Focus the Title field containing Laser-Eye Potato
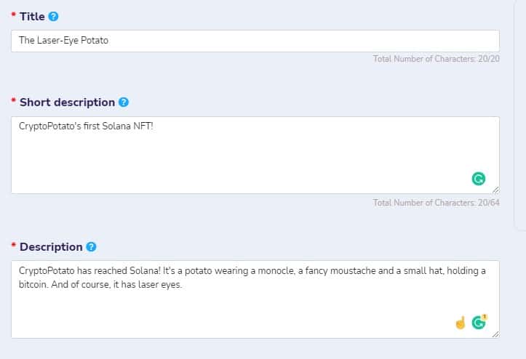 (x=255, y=41)
